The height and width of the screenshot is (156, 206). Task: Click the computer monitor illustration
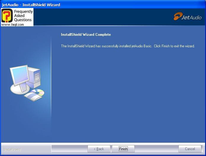click(20, 75)
